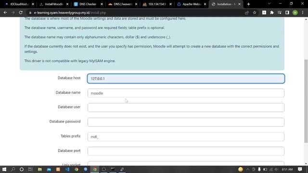308x173 pixels.
Task: Click the Database host label
Action: coord(69,78)
